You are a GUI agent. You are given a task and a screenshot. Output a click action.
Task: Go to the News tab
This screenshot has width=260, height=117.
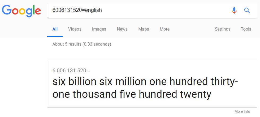coord(122,29)
